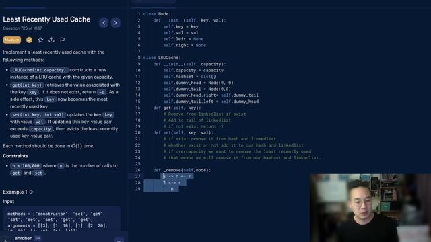
Task: Click line 10 'self.capacity = capacity'
Action: (x=193, y=70)
